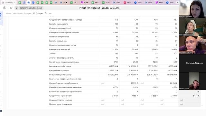
Task: Click cell value '5 144 ₽'
Action: pyautogui.click(x=196, y=96)
